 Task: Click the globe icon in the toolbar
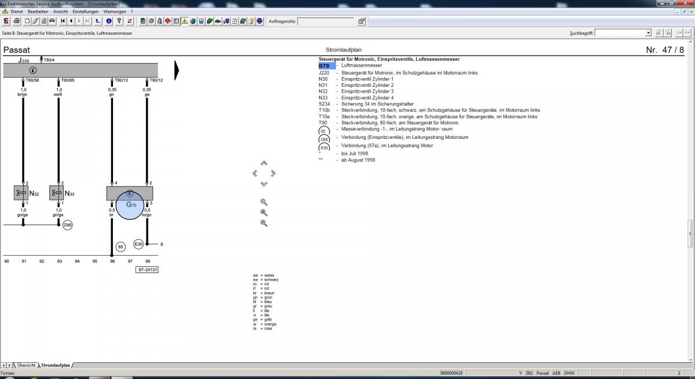coord(193,21)
